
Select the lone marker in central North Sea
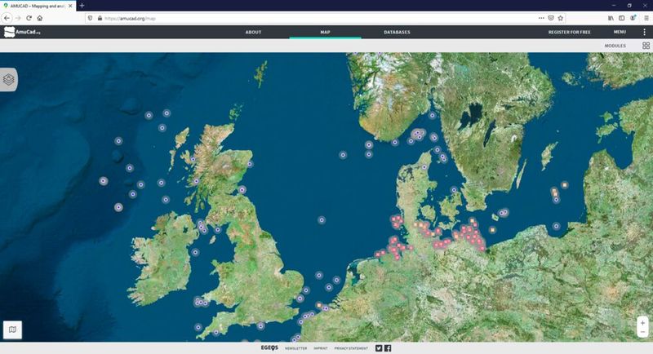pos(322,219)
